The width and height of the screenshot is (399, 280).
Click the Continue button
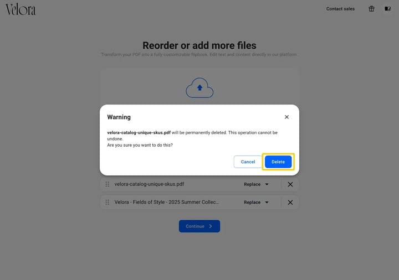199,226
